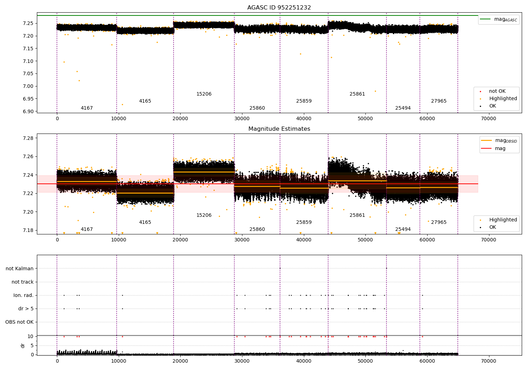Click obsid 15206 in the Magnitude Estimates plot
527x369 pixels.
point(204,215)
